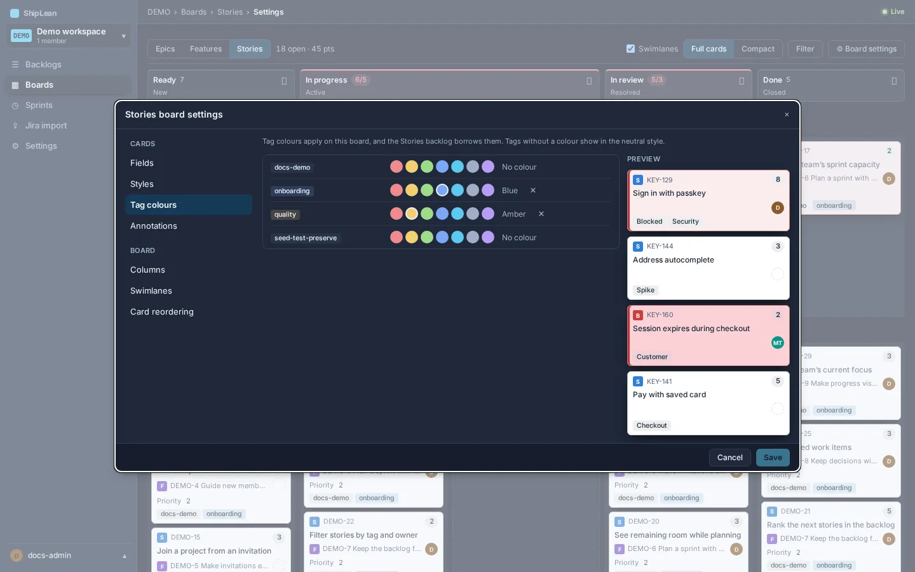Open the Fields settings section
Viewport: 915px width, 572px height.
pyautogui.click(x=189, y=163)
